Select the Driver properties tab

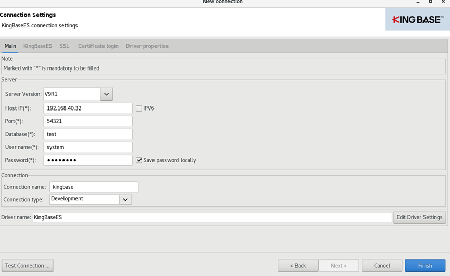point(147,46)
